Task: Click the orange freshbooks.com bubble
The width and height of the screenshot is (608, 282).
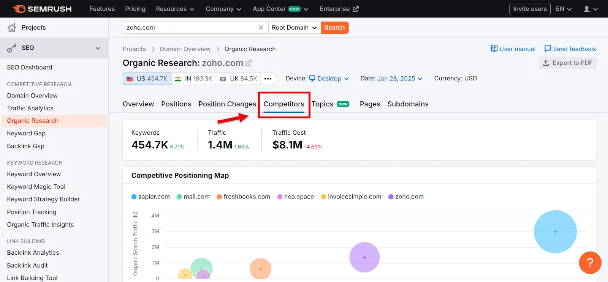Action: 260,269
